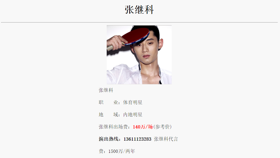Click the hotline number 13611123283
This screenshot has width=280, height=158.
click(137, 139)
